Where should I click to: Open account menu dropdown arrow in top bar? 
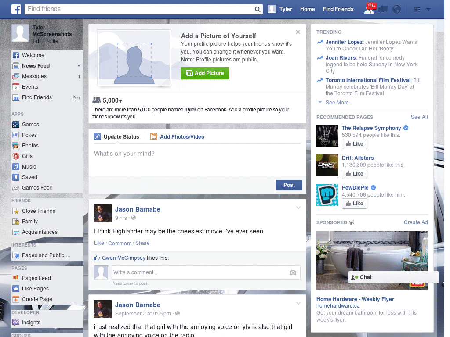pos(429,10)
